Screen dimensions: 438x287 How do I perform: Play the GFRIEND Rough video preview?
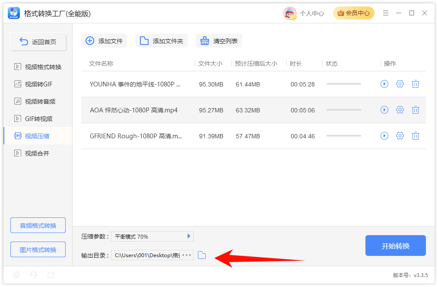[384, 136]
